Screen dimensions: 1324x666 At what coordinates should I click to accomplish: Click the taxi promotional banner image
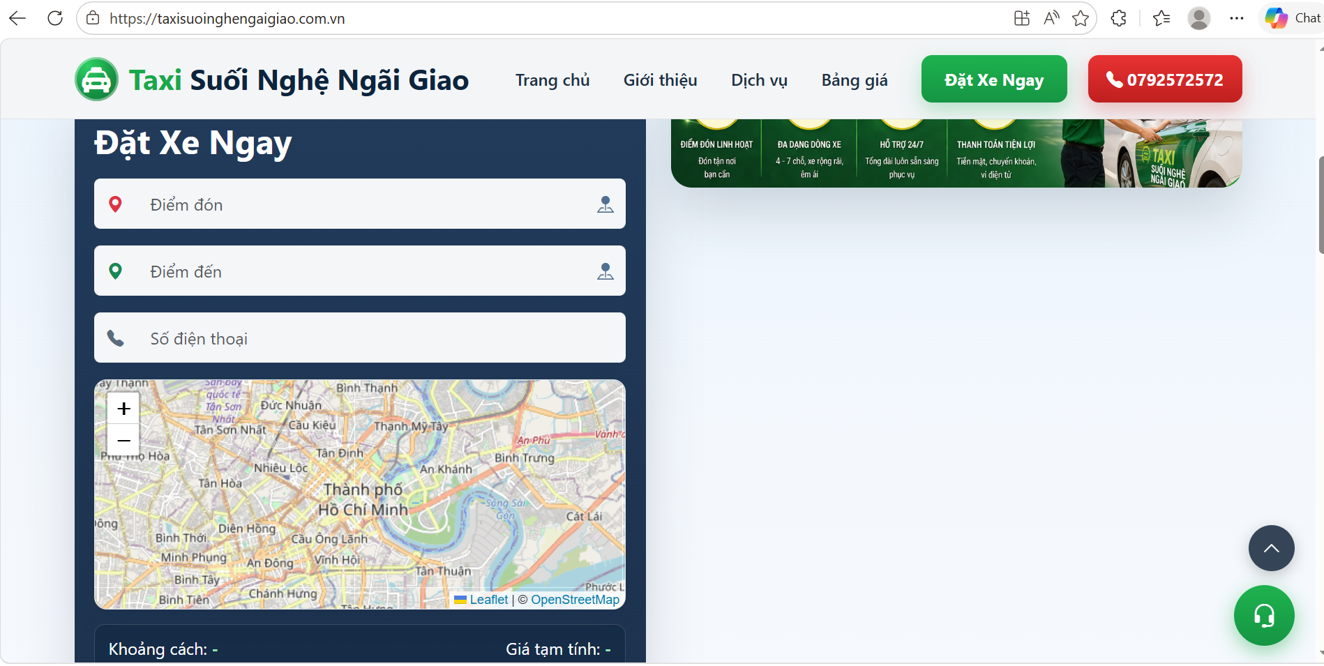(x=956, y=153)
